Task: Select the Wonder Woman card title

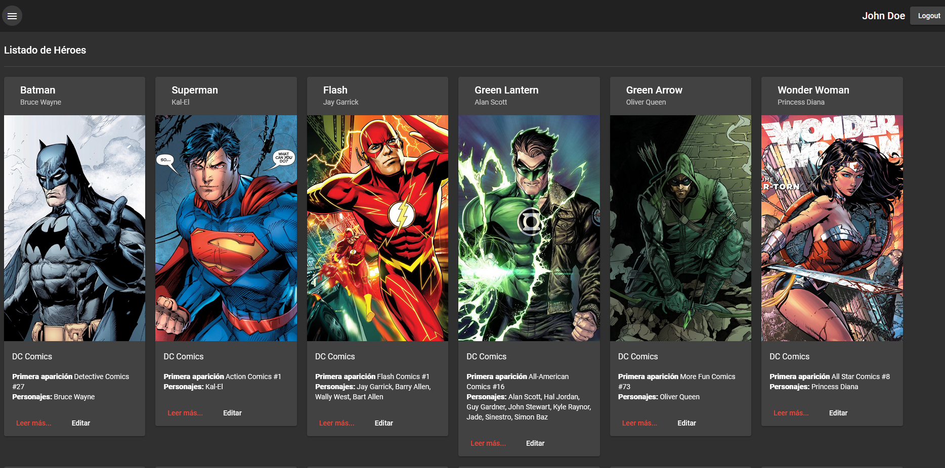Action: (x=813, y=90)
